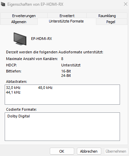Open the Erweitert tab
The width and height of the screenshot is (129, 156).
pyautogui.click(x=67, y=16)
